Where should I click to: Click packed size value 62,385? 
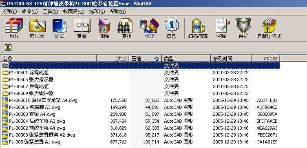152,128
